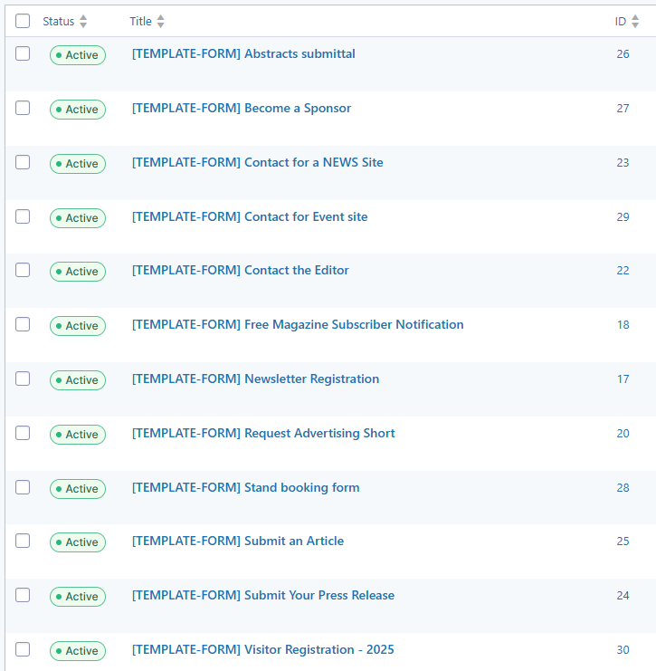Click ID value 27
Viewport: 656px width, 671px height.
coord(623,109)
